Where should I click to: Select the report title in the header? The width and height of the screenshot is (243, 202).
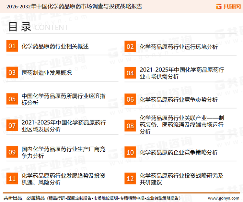pyautogui.click(x=74, y=6)
